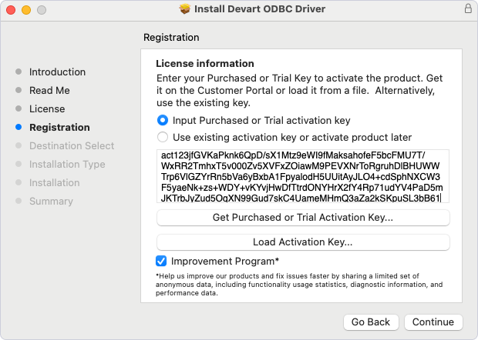Uncheck the Improvement Program checkbox
478x340 pixels.
coord(161,261)
